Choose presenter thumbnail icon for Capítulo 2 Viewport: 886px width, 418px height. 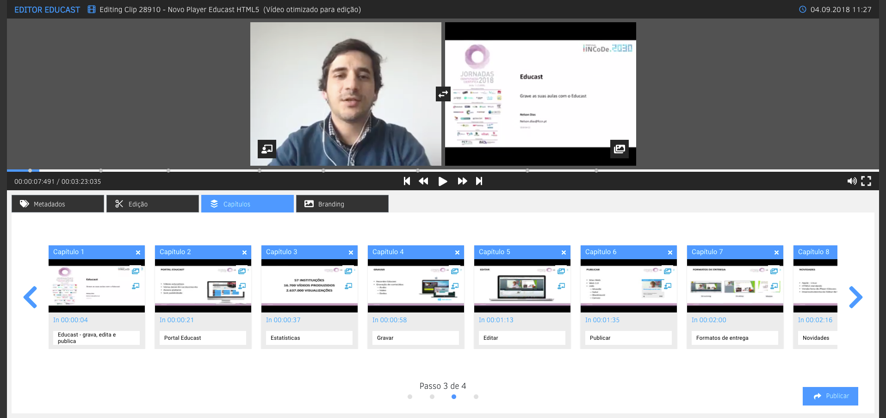242,286
